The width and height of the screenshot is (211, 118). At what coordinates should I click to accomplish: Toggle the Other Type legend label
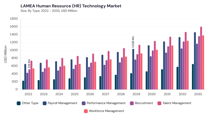30,103
